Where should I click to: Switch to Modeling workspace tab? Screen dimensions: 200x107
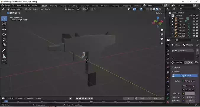click(53, 6)
